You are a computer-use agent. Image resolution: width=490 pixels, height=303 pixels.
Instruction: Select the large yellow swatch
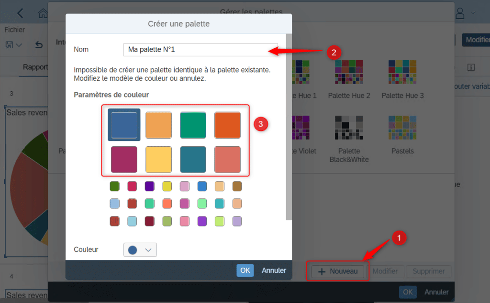(x=158, y=160)
